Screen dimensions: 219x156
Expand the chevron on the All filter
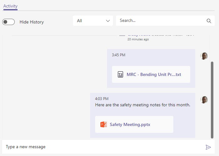[x=108, y=21]
